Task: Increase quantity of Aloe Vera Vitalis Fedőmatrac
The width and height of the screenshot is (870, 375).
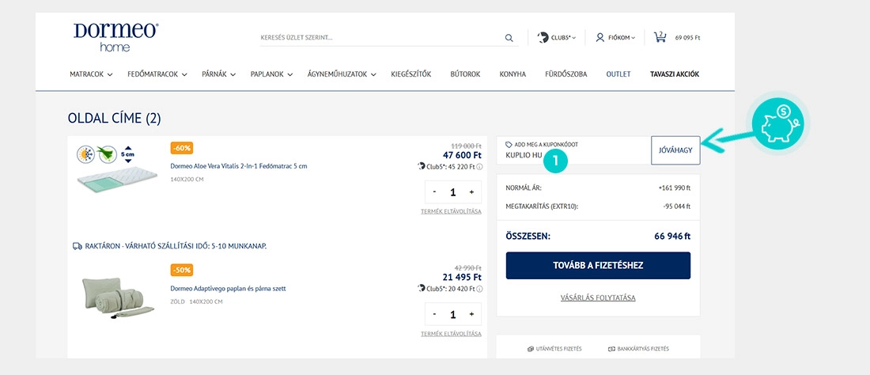Action: (471, 192)
